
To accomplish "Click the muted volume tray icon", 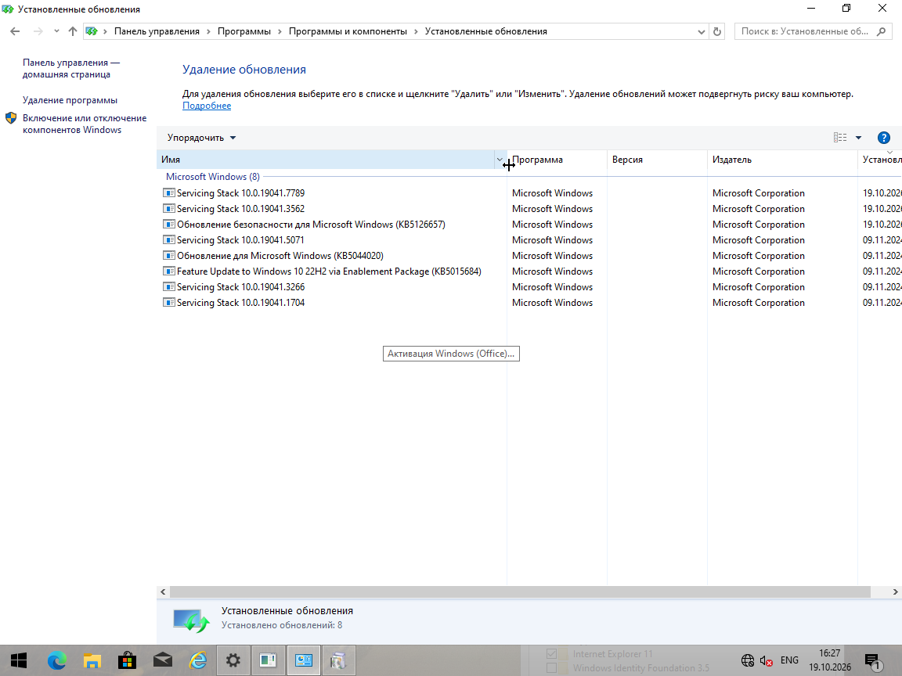I will pos(766,660).
